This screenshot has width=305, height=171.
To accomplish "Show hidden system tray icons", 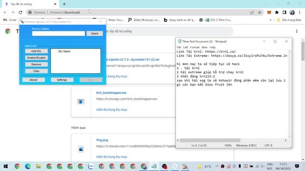I will [x=217, y=166].
